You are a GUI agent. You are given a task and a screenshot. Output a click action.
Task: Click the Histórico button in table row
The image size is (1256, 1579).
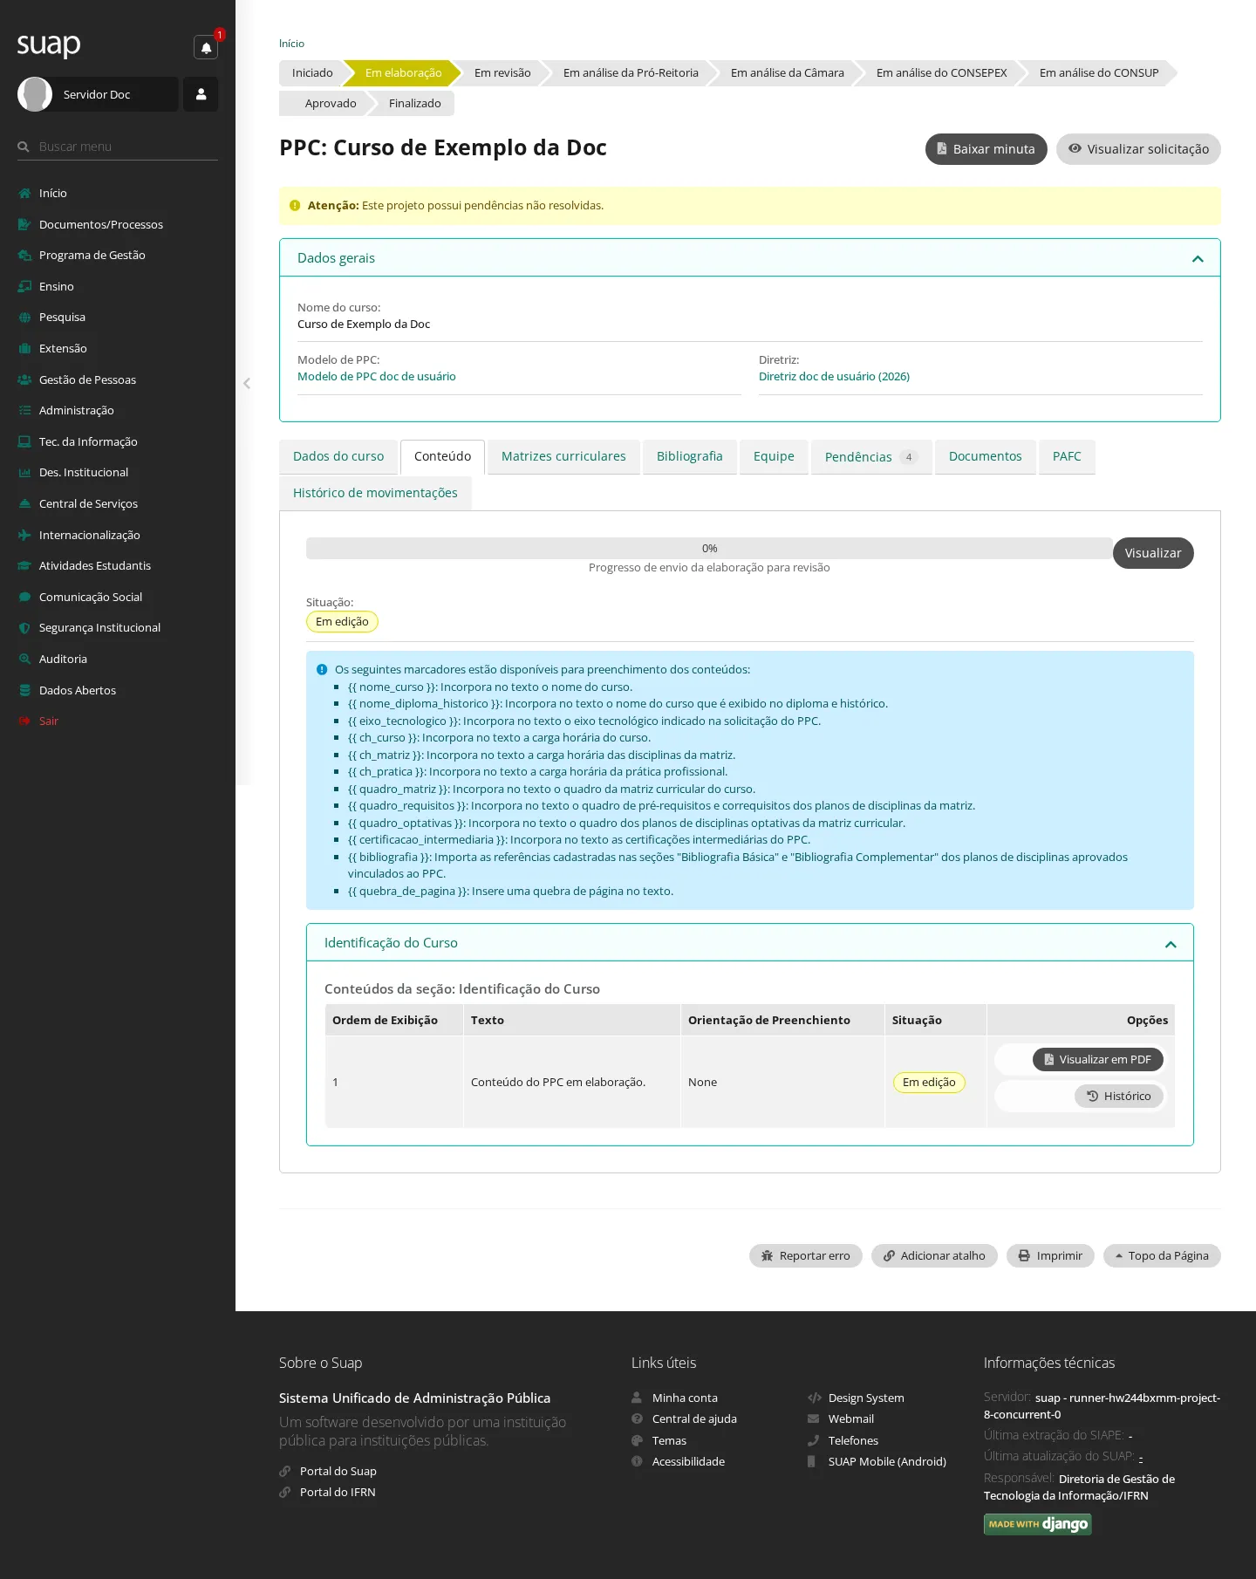[x=1118, y=1096]
